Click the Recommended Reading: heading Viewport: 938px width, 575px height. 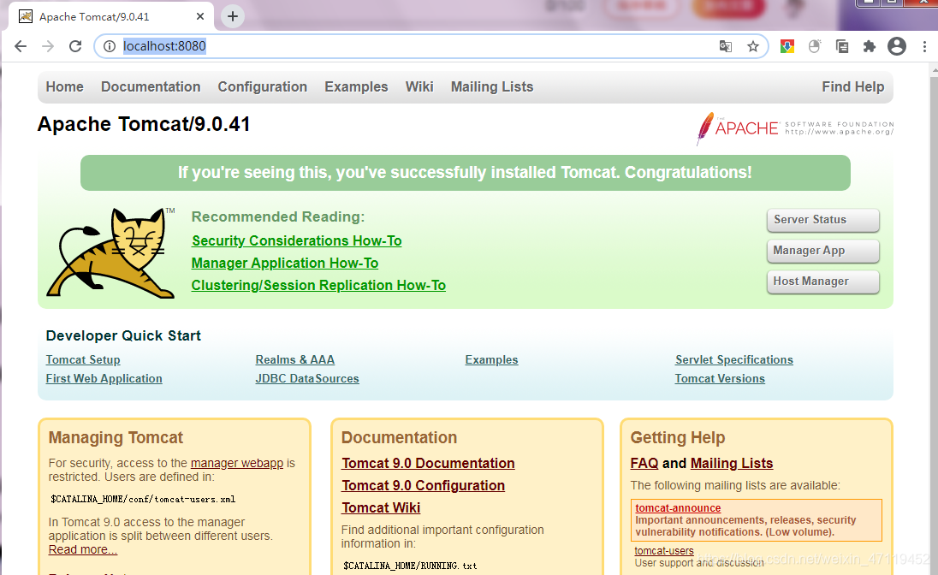click(x=278, y=216)
